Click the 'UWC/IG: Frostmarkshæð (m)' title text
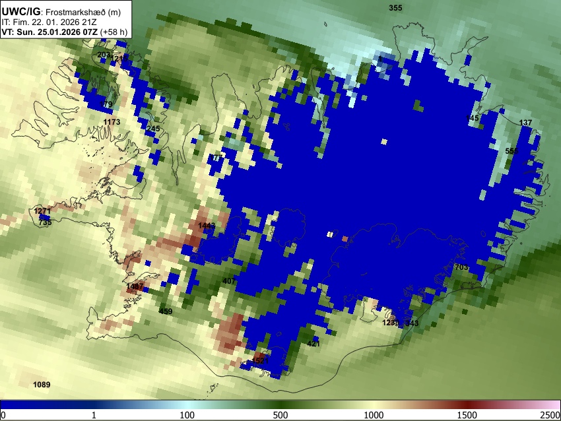 pyautogui.click(x=61, y=12)
